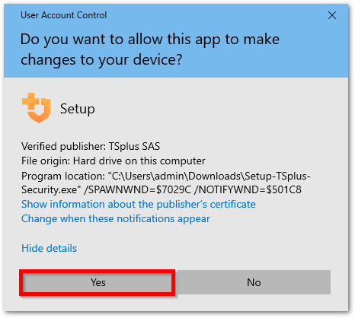The image size is (355, 318).
Task: Click the /NOTIFYWND=$501C8 parameter
Action: pos(248,189)
